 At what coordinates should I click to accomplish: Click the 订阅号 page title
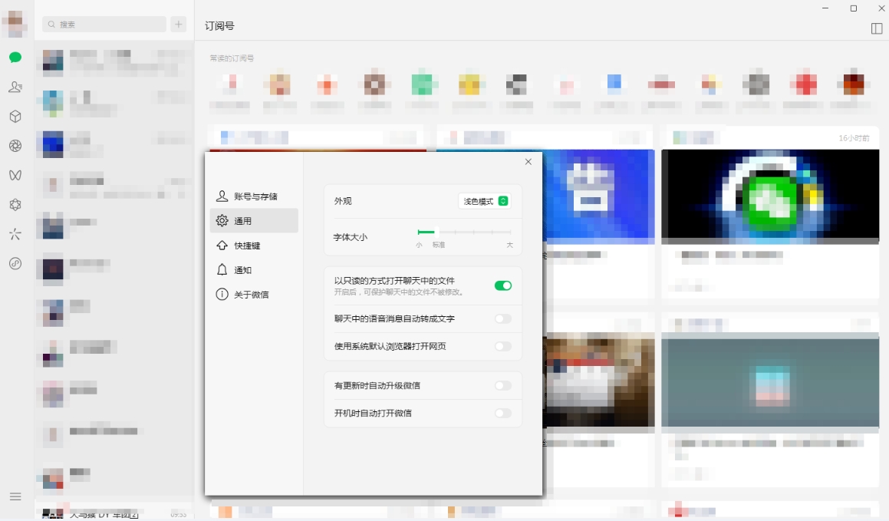click(x=219, y=25)
